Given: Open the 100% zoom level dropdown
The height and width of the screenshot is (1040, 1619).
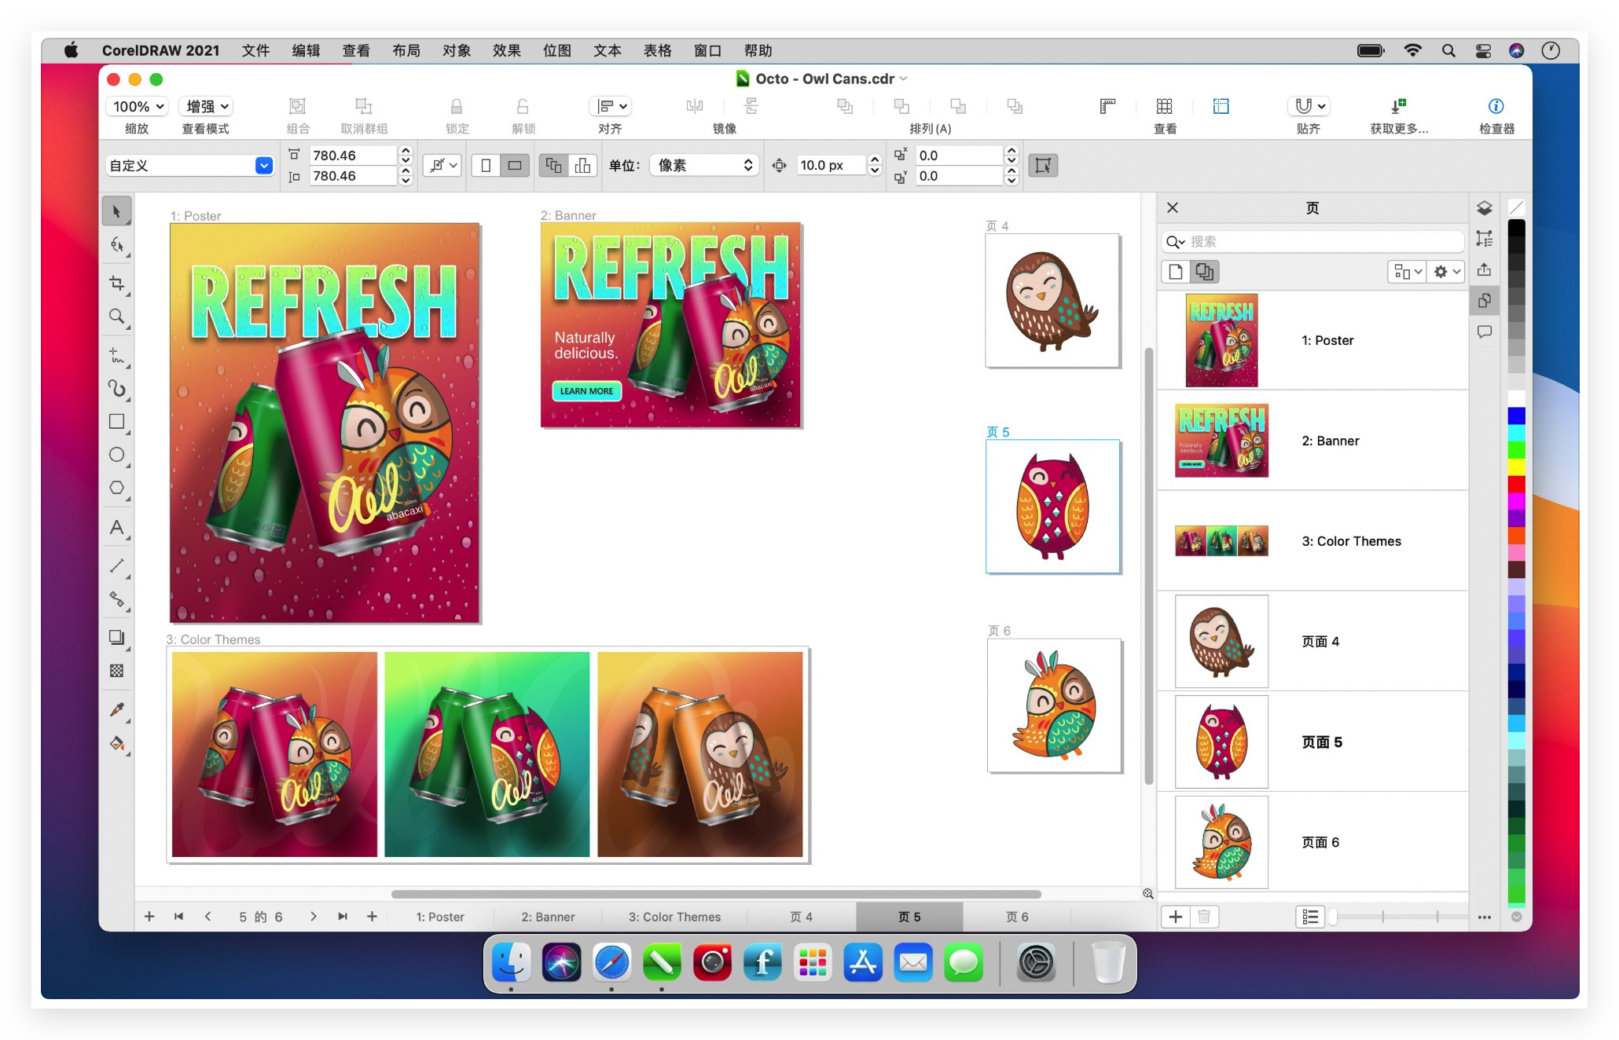Looking at the screenshot, I should tap(138, 106).
